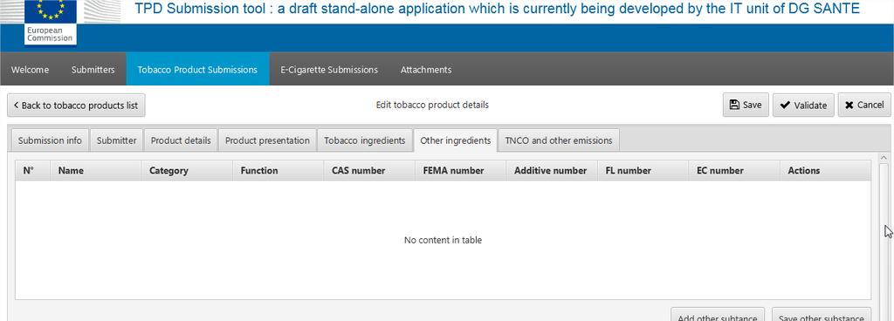
Task: Open the Attachments section
Action: tap(426, 70)
